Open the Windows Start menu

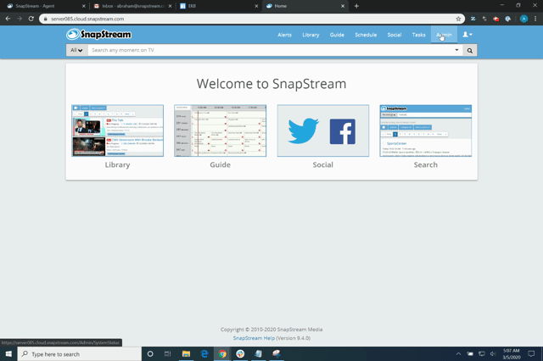point(8,354)
